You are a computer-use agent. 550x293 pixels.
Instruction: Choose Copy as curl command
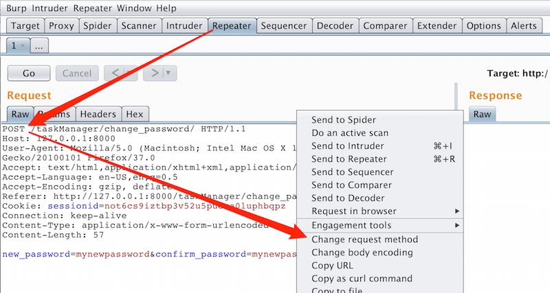pyautogui.click(x=379, y=279)
